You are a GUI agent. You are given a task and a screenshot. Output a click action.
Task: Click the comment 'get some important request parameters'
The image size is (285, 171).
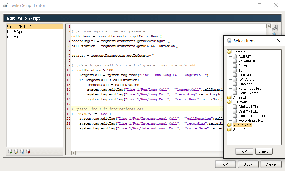(x=110, y=31)
